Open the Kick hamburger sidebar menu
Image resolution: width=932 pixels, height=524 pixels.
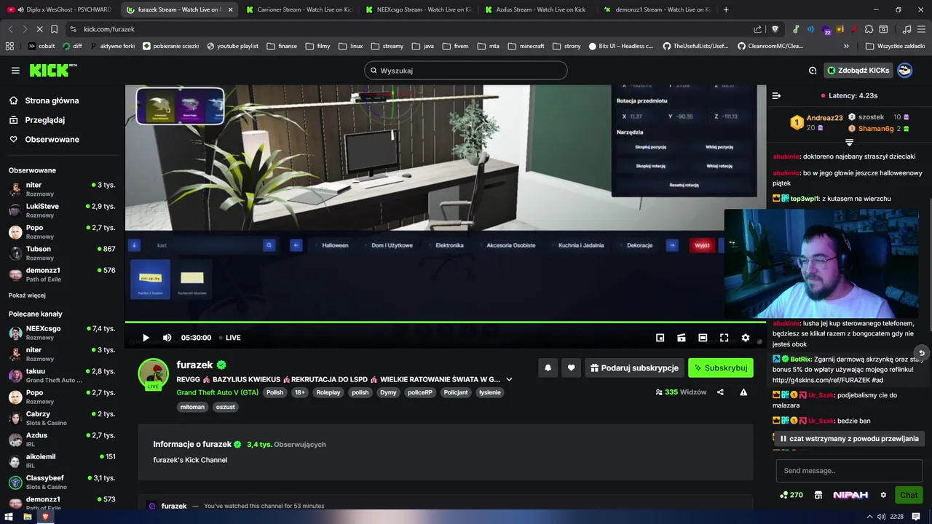tap(15, 71)
